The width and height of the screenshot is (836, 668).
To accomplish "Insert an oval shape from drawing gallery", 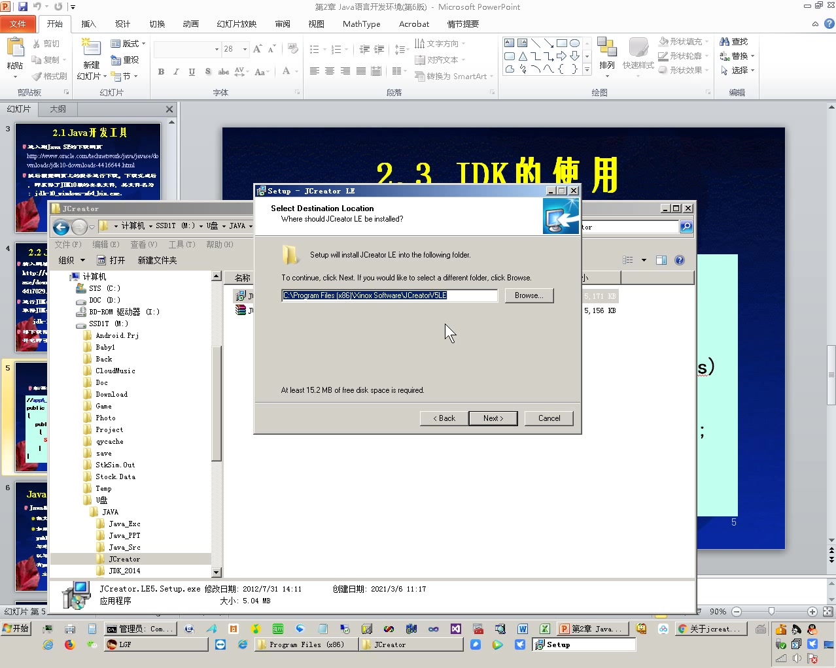I will tap(574, 42).
